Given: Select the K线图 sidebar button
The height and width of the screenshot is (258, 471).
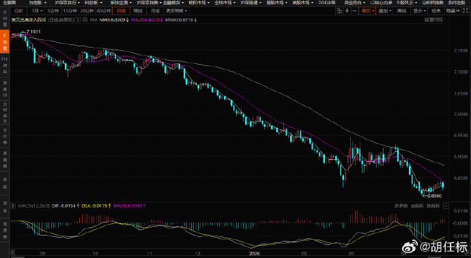Looking at the screenshot, I should 5,42.
